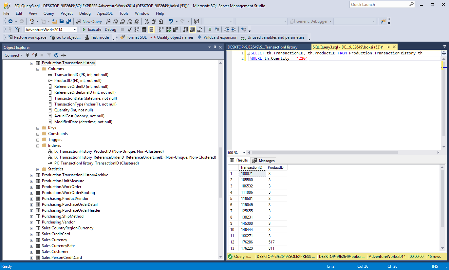Uncomment selected lines icon
449x270 pixels.
pos(217,29)
